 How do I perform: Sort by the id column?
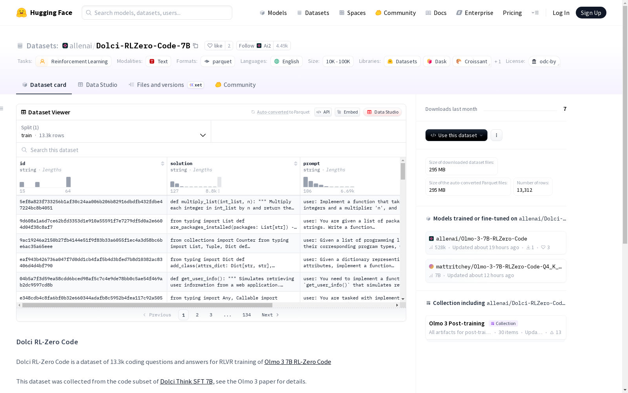point(162,163)
